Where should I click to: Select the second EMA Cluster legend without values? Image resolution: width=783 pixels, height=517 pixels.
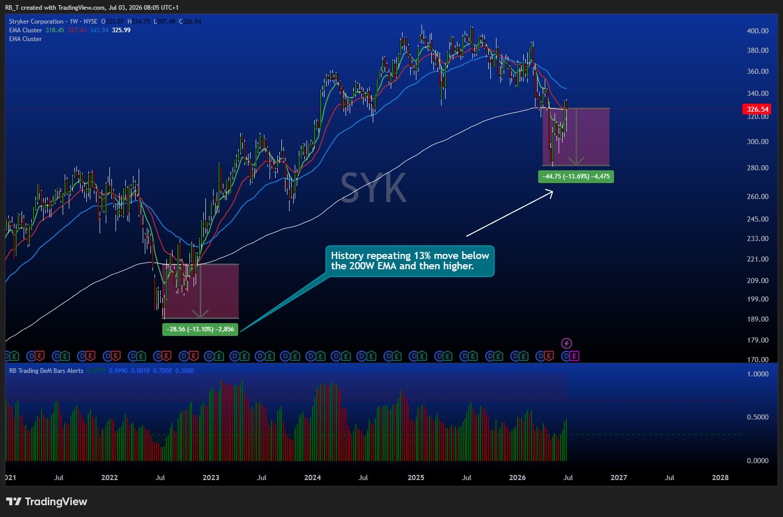[26, 39]
